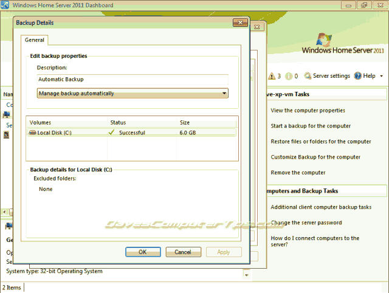Click the down scroll arrow in details pane

click(x=246, y=275)
